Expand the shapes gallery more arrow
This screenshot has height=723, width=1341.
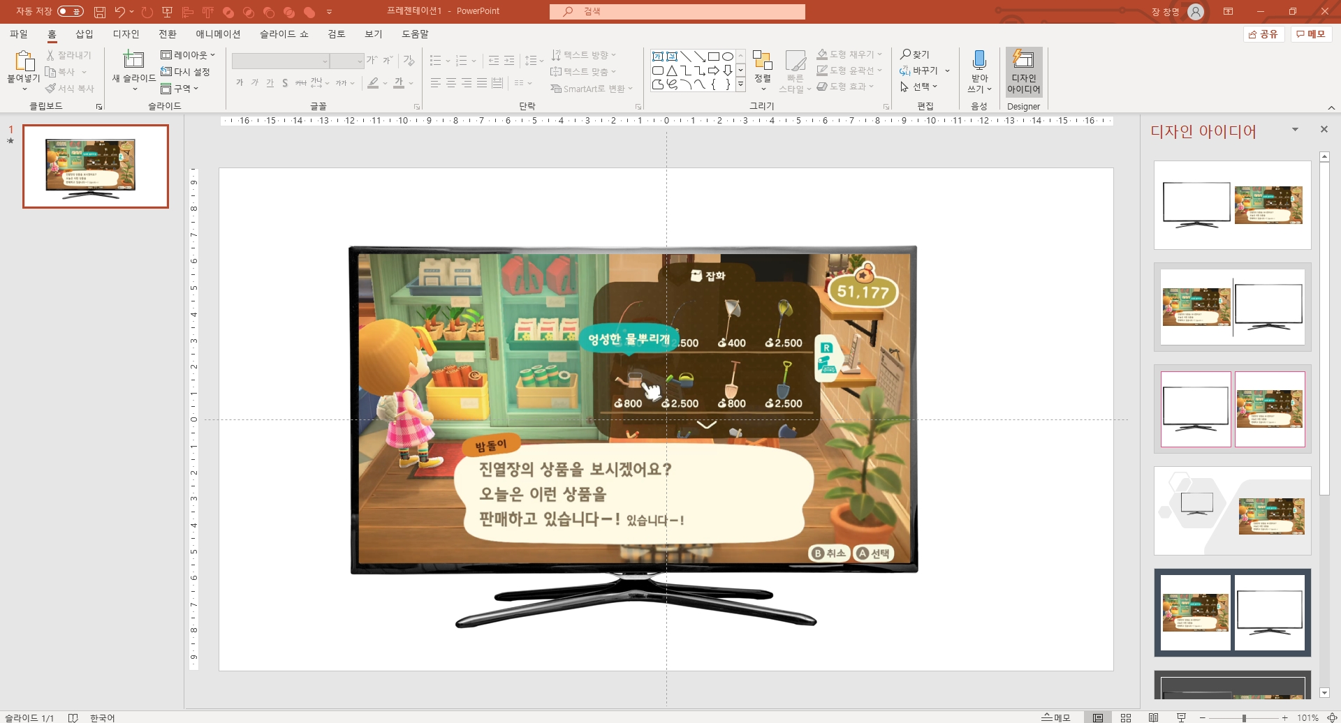point(740,84)
